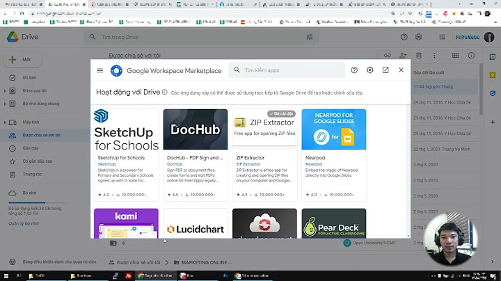
Task: Expand the side panel arrow at bottom right
Action: (x=493, y=262)
